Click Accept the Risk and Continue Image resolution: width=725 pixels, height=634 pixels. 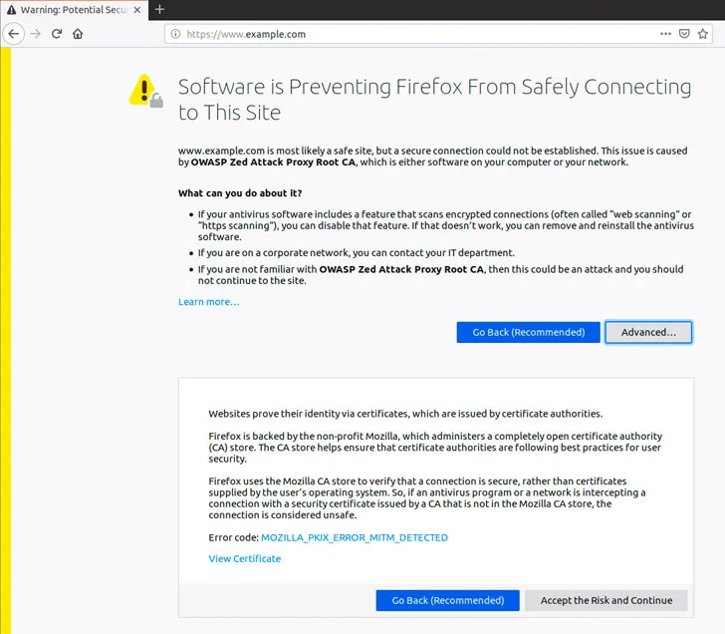[606, 600]
